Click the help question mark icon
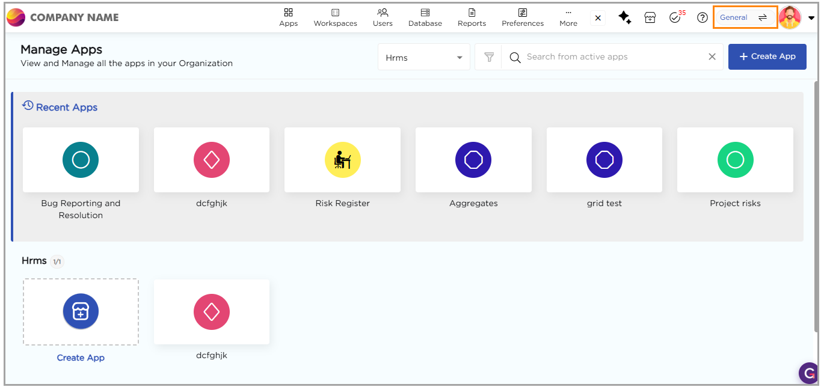821x387 pixels. 702,17
